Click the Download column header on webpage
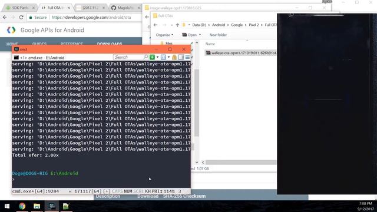 (x=148, y=196)
